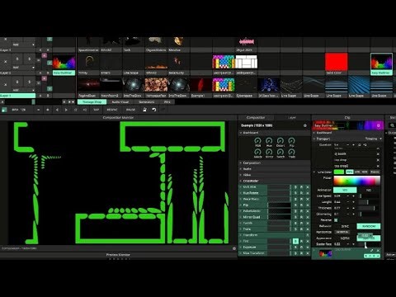396x297 pixels.
Task: Trigger the red Solid Color clip thumbnail
Action: [337, 62]
